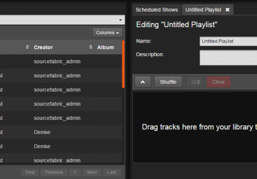The image size is (257, 179).
Task: Go to the Next page
Action: pyautogui.click(x=92, y=172)
